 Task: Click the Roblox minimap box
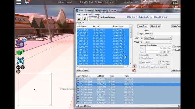coord(34,89)
